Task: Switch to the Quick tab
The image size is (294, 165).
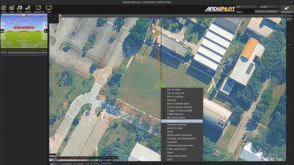Action: point(3,52)
